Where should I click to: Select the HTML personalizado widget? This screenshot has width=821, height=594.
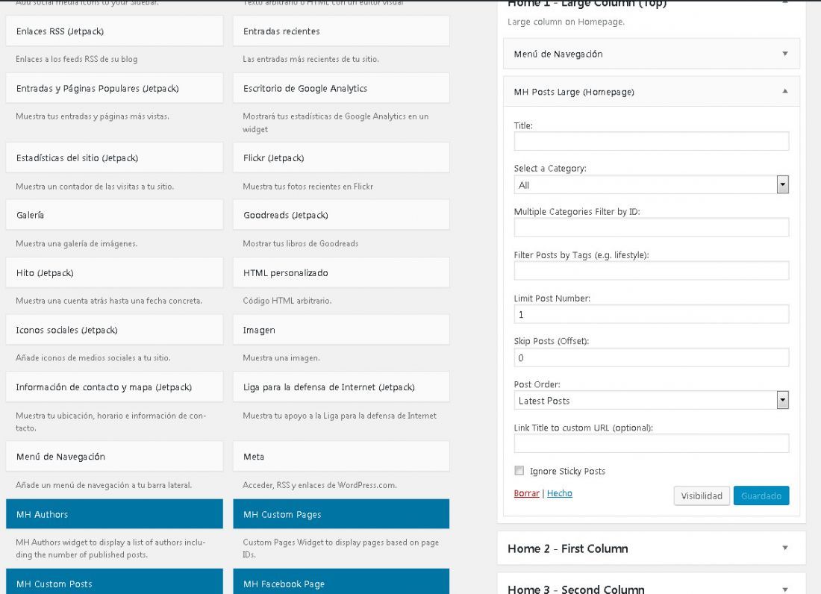(341, 272)
